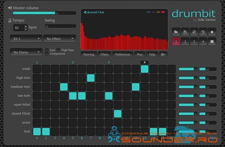Adjust the Master volume slider
225x147 pixels.
pyautogui.click(x=44, y=13)
